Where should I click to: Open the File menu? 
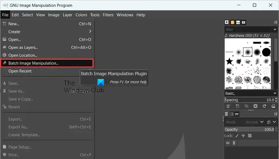[5, 15]
